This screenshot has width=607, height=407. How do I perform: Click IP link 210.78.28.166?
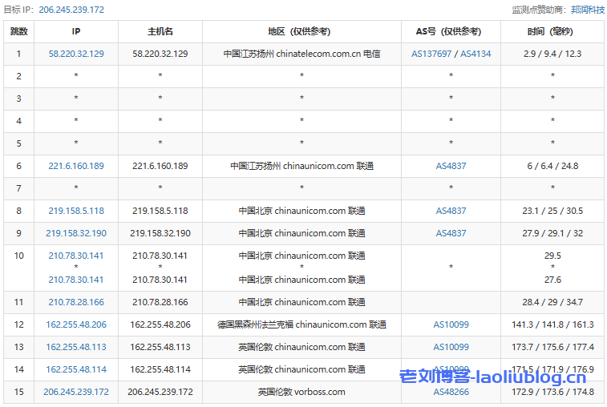[76, 302]
